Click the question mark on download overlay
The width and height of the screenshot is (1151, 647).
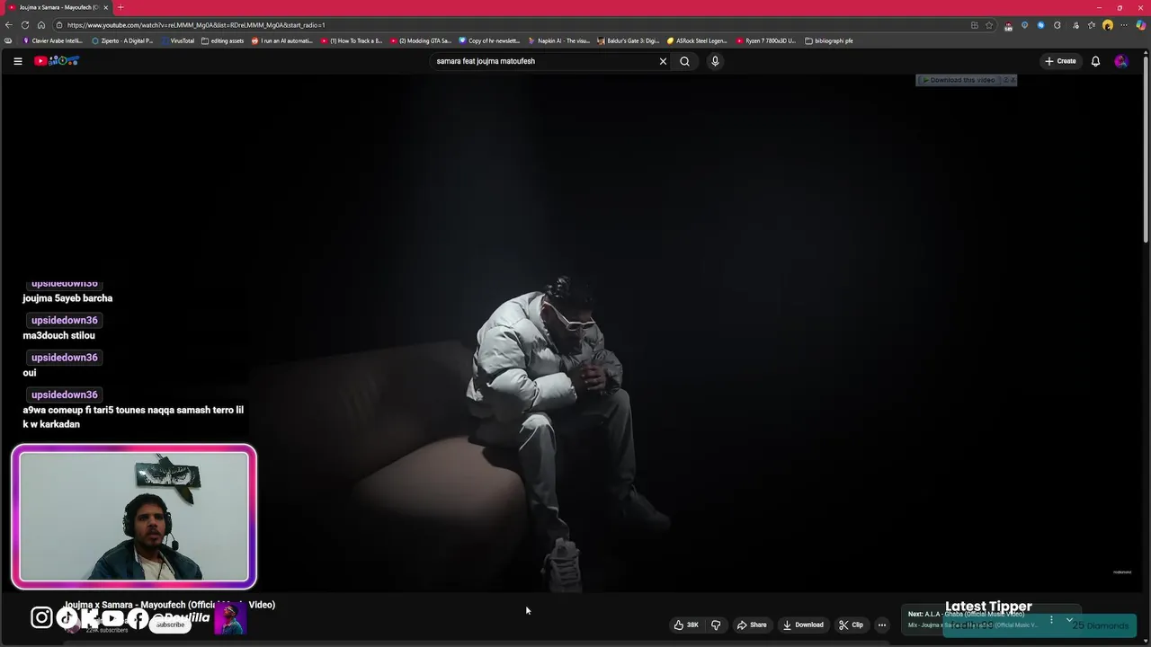pos(1005,80)
